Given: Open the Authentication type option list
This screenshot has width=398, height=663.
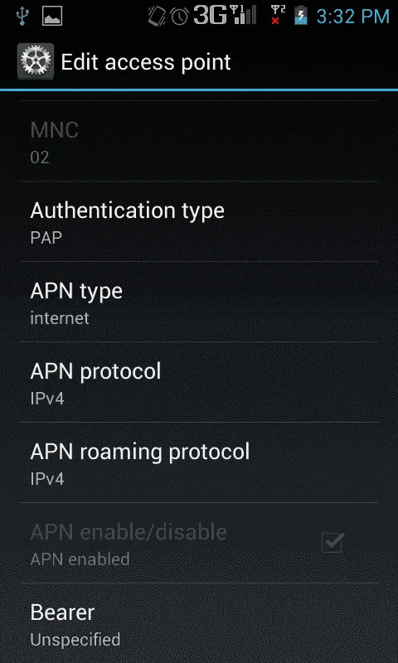Looking at the screenshot, I should pos(199,221).
